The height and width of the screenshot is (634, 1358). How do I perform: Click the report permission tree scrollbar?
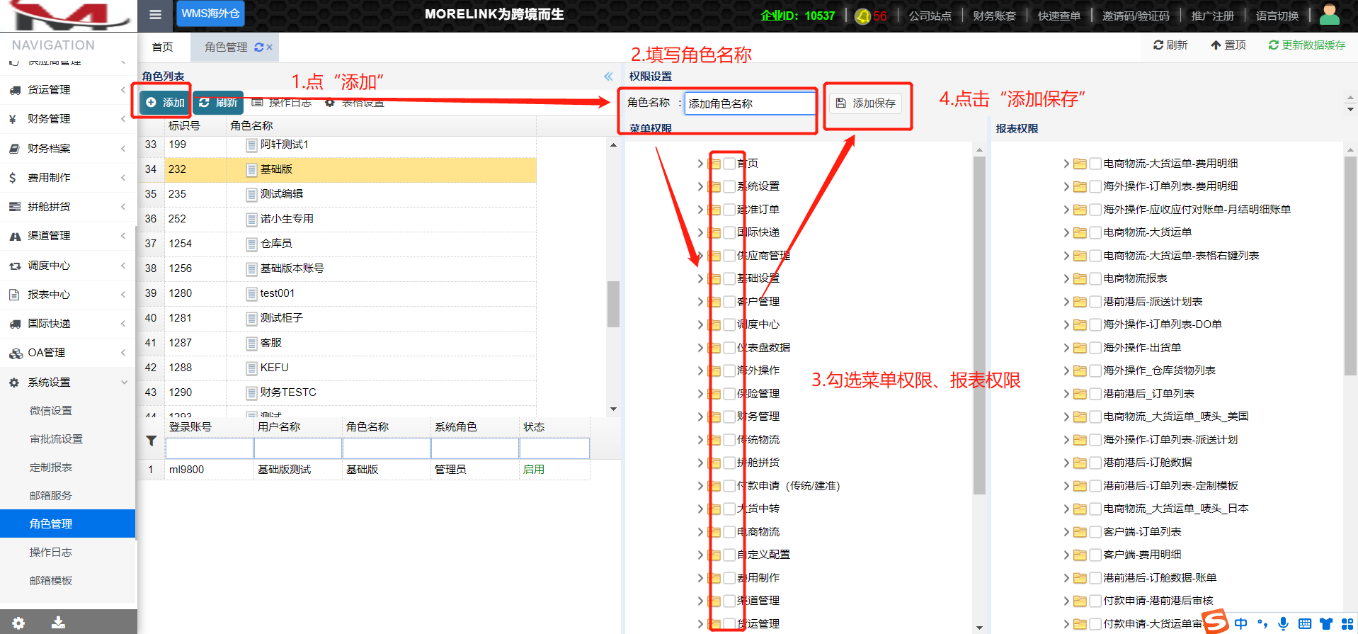pyautogui.click(x=1350, y=265)
